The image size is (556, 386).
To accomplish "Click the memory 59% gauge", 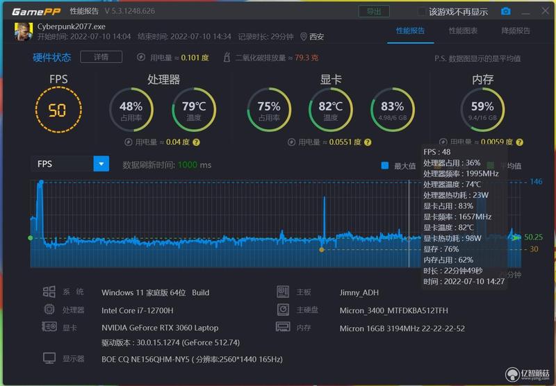I will [482, 110].
